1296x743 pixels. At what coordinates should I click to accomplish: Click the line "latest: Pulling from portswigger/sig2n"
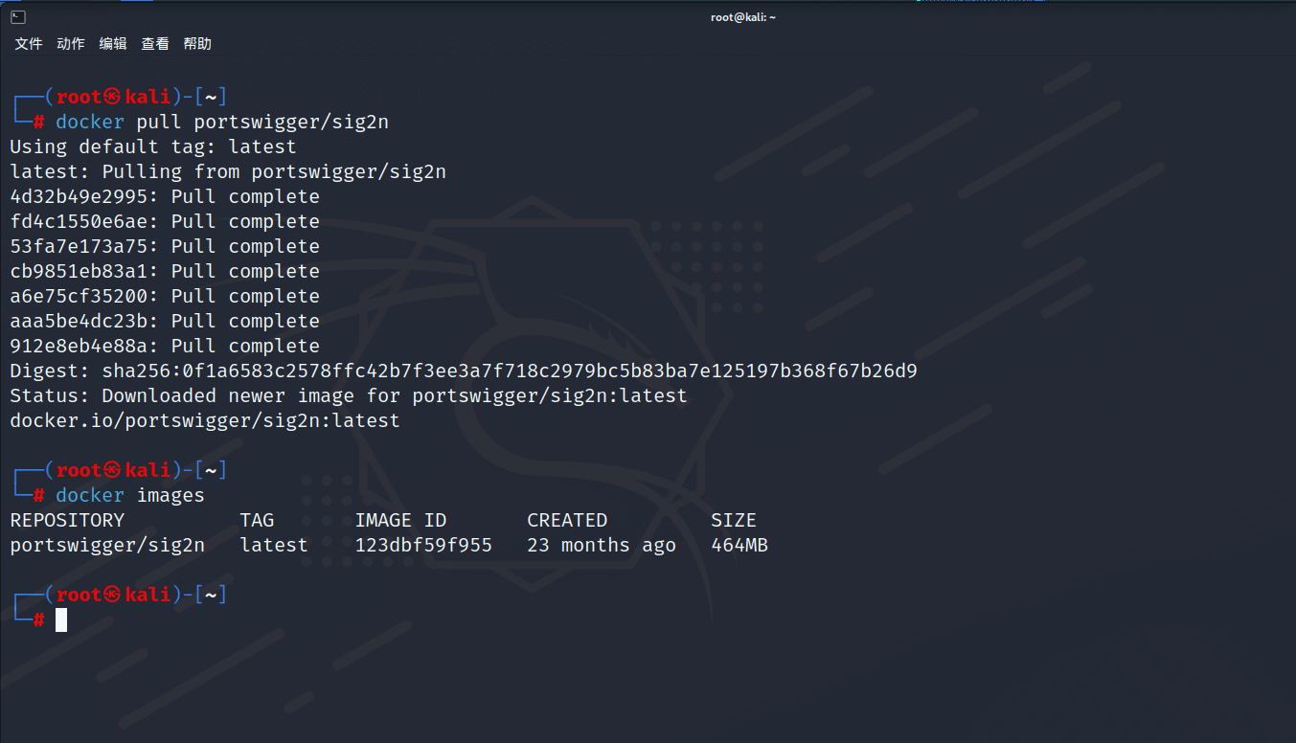[x=228, y=171]
